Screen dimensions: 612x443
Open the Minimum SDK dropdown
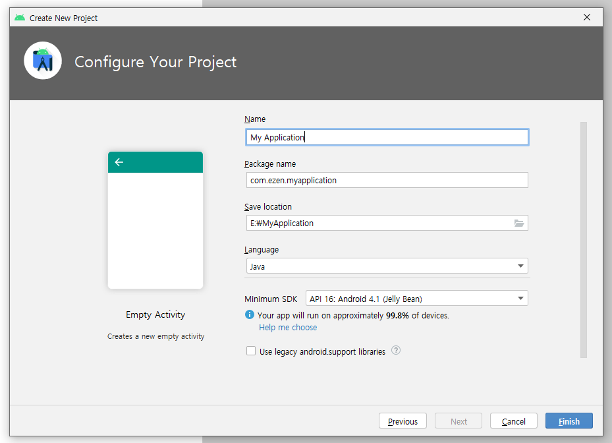416,299
